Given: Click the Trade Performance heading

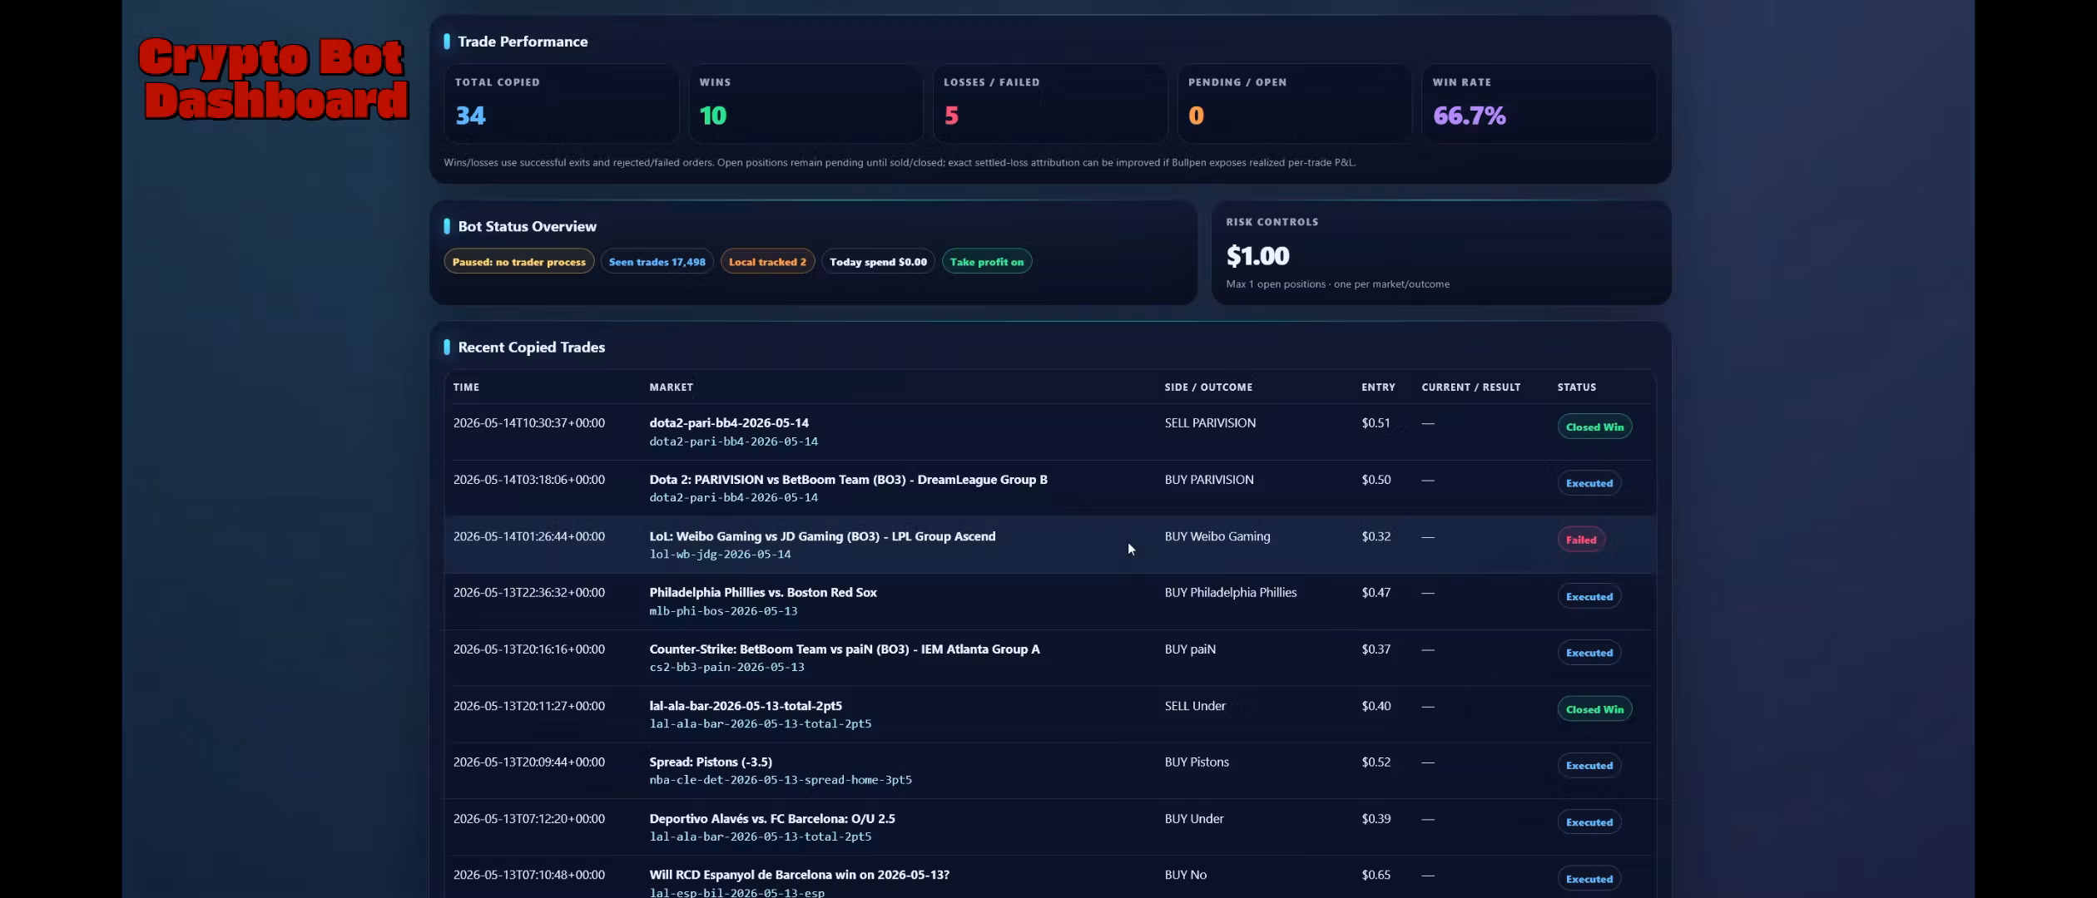Looking at the screenshot, I should tap(523, 42).
